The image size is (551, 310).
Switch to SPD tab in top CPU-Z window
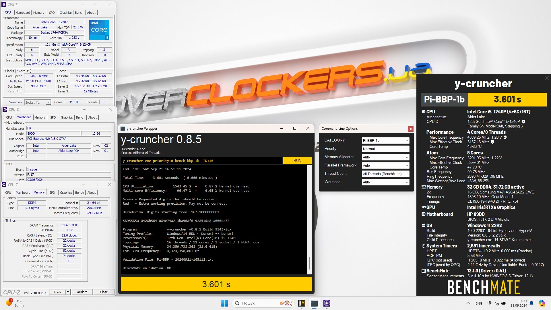[52, 13]
